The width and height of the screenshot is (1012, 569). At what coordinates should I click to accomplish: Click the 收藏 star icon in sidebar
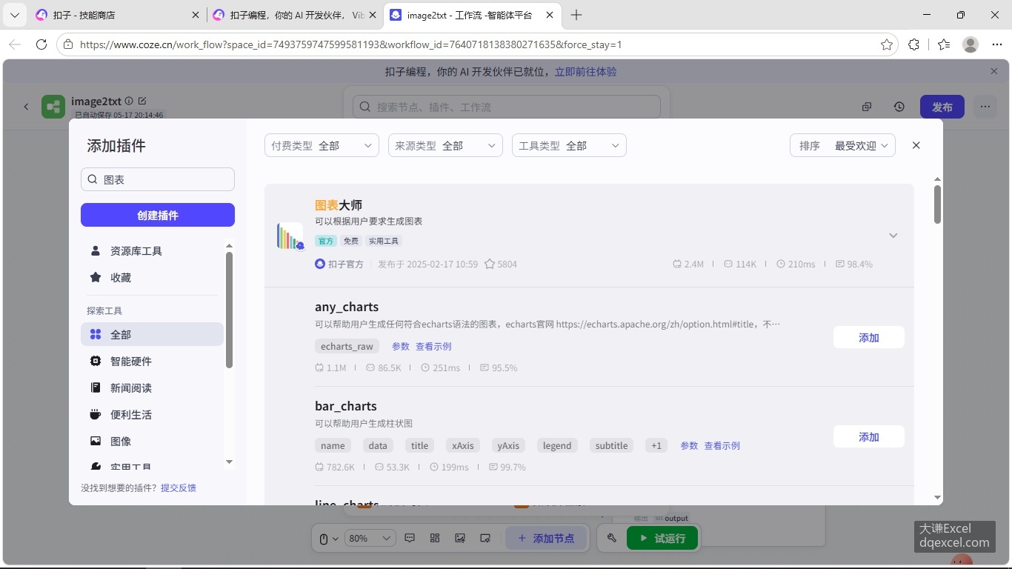pos(96,277)
